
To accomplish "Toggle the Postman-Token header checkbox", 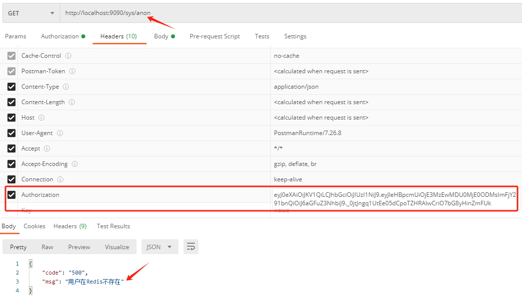I will (11, 71).
